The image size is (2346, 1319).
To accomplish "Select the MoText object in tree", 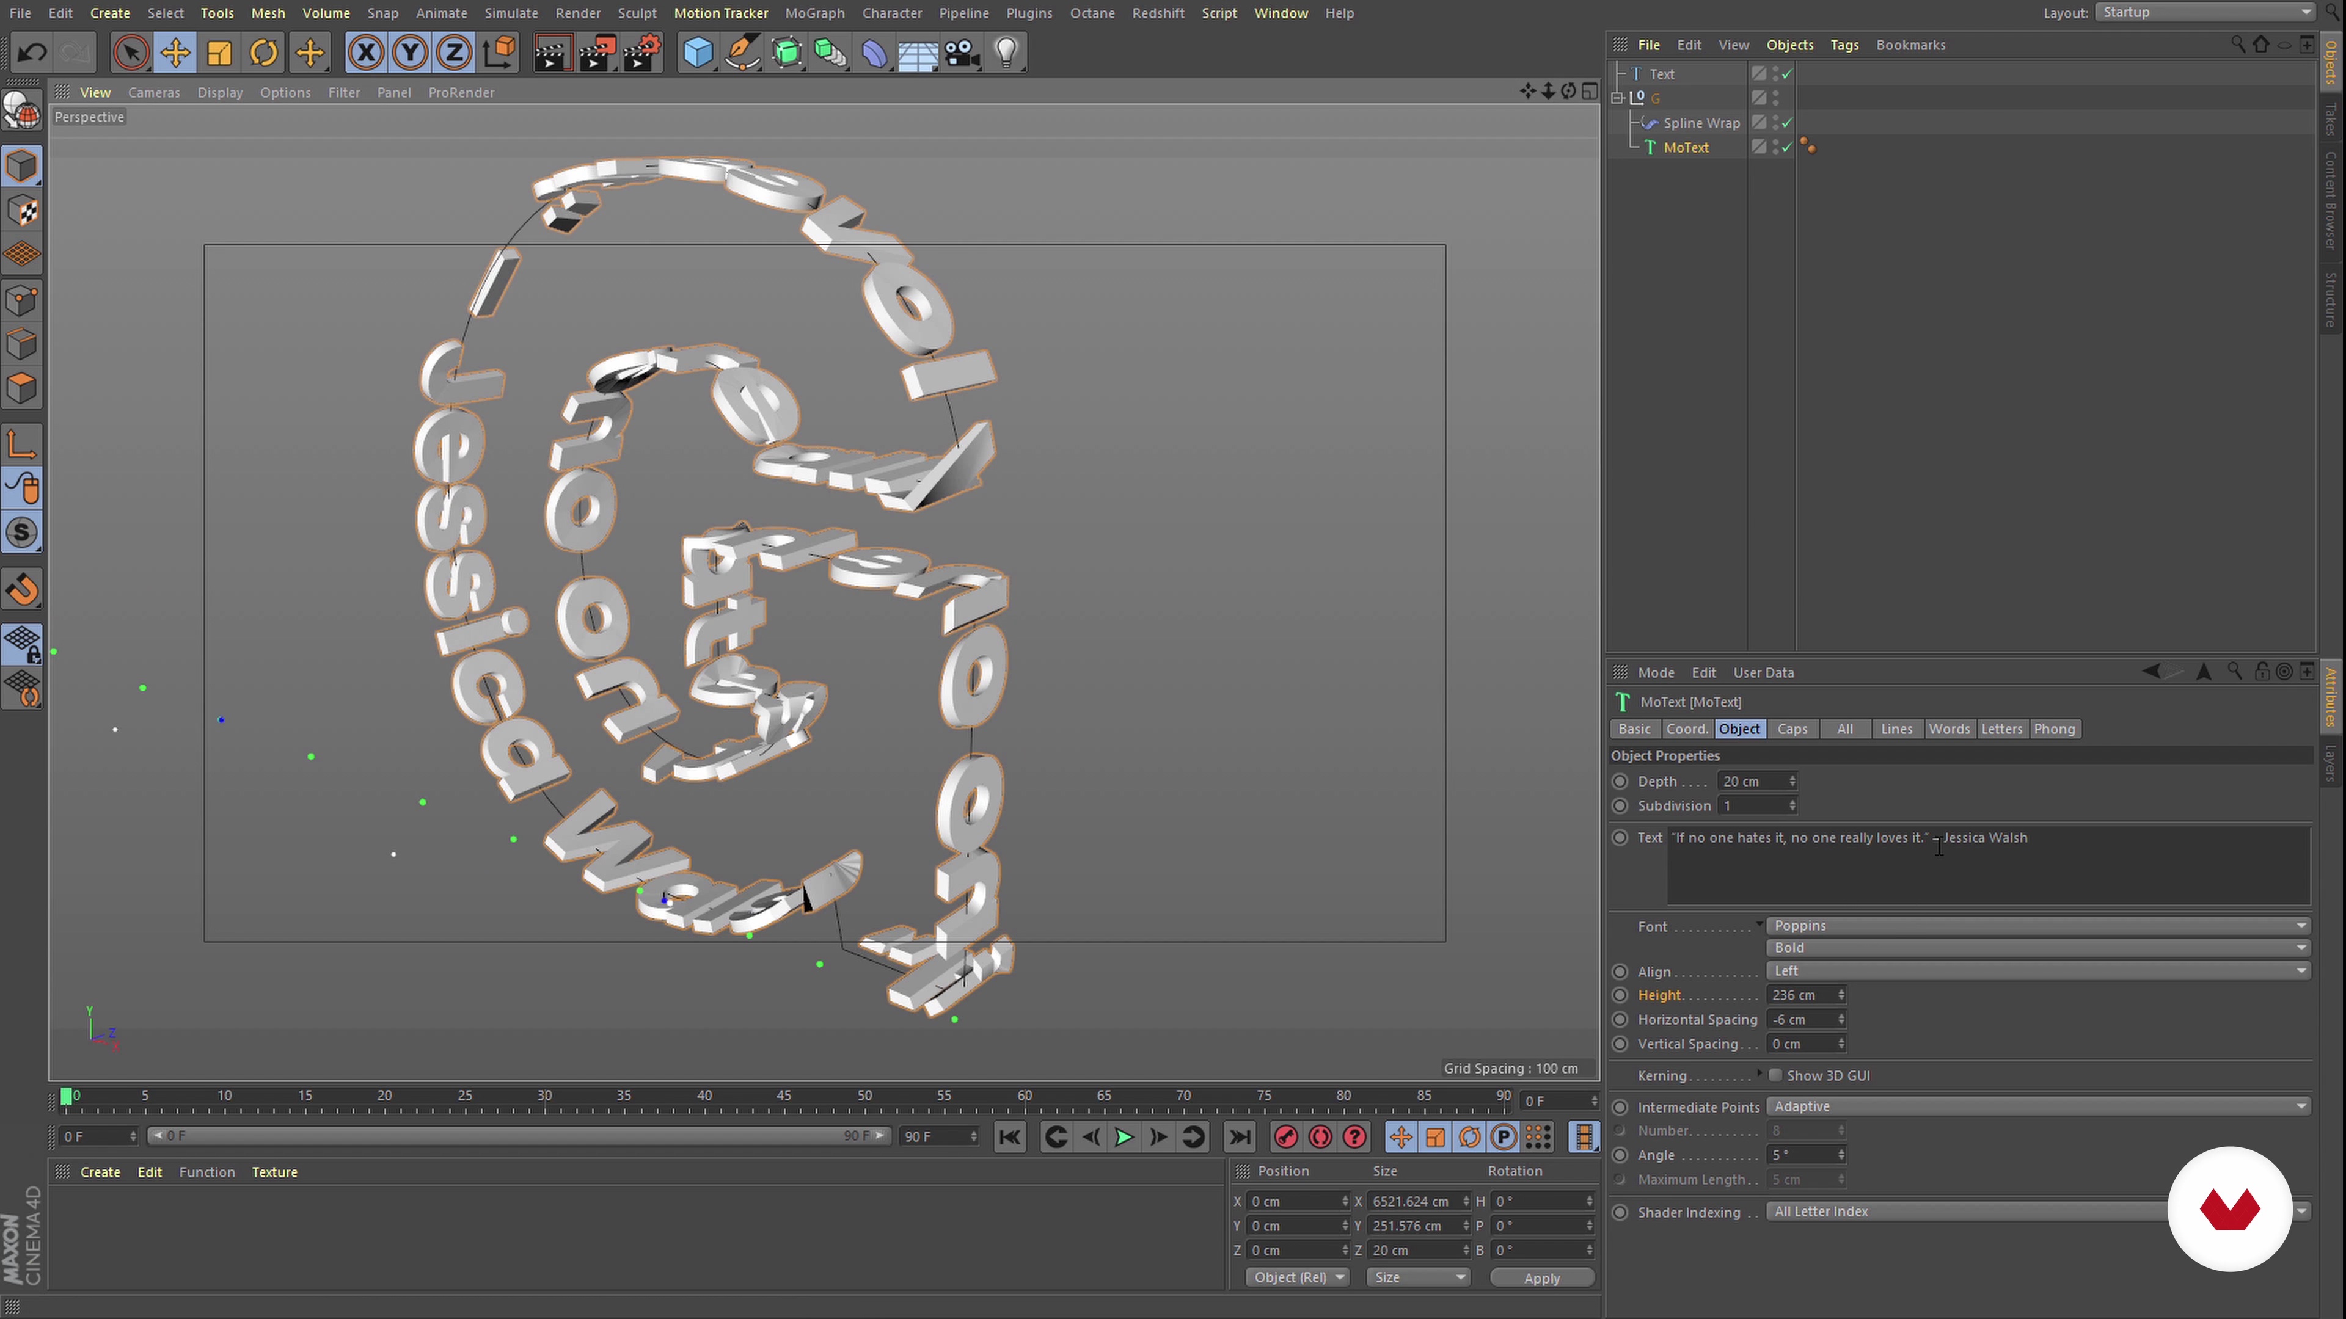I will click(x=1686, y=147).
